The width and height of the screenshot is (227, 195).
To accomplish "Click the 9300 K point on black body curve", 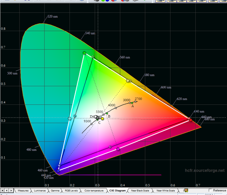I will [92, 124].
